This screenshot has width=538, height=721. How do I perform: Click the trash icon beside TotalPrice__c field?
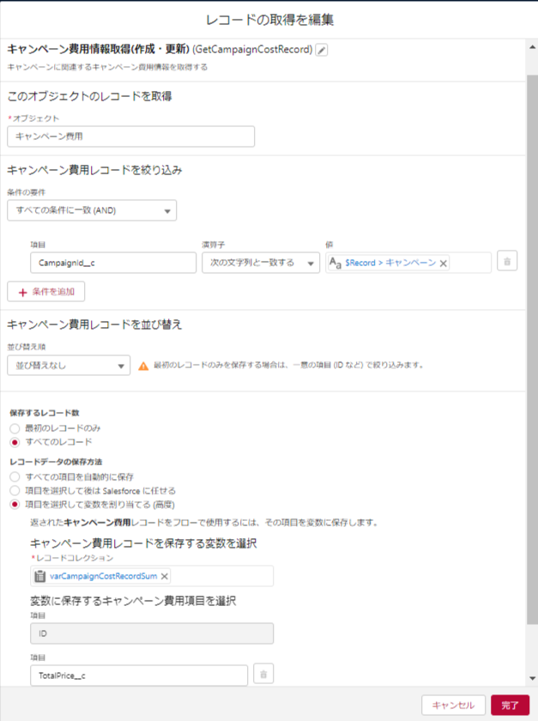(x=263, y=675)
